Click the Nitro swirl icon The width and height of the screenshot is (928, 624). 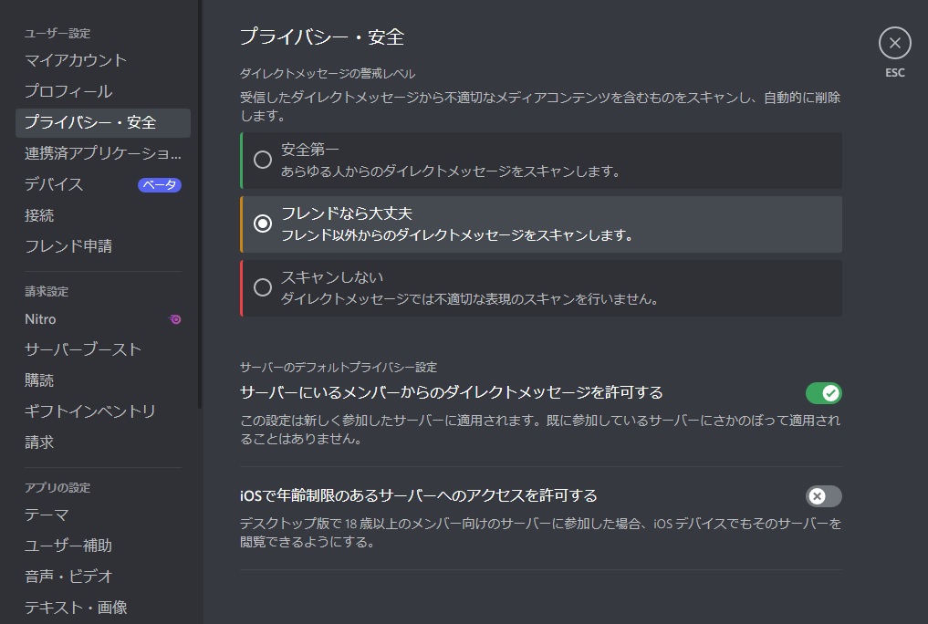click(175, 319)
